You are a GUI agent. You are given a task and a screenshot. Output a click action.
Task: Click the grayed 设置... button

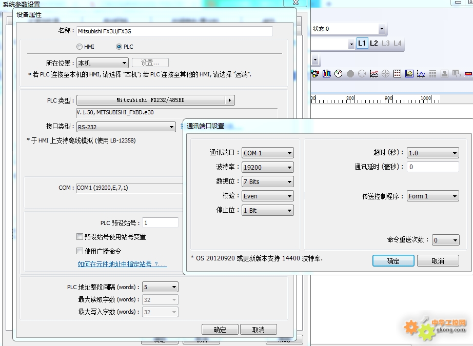150,63
